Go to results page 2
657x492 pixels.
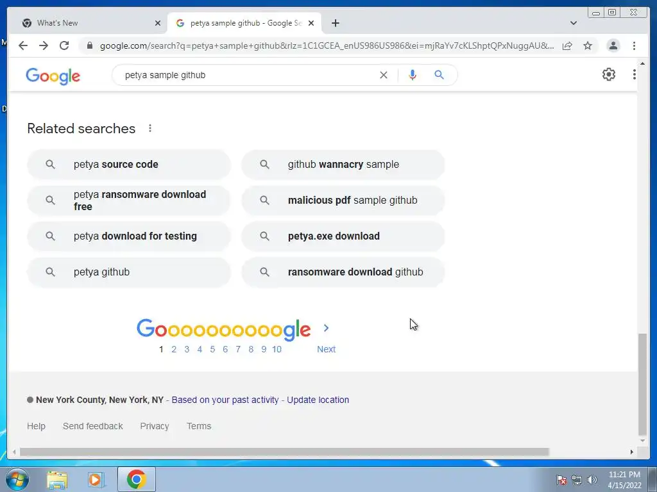click(x=174, y=349)
